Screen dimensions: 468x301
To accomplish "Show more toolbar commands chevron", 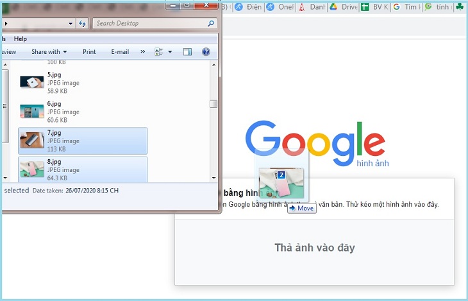I will pos(143,52).
